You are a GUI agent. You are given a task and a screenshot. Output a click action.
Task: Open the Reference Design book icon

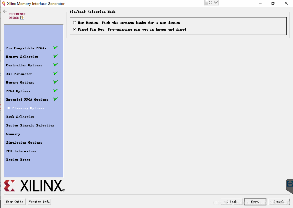coord(22,18)
